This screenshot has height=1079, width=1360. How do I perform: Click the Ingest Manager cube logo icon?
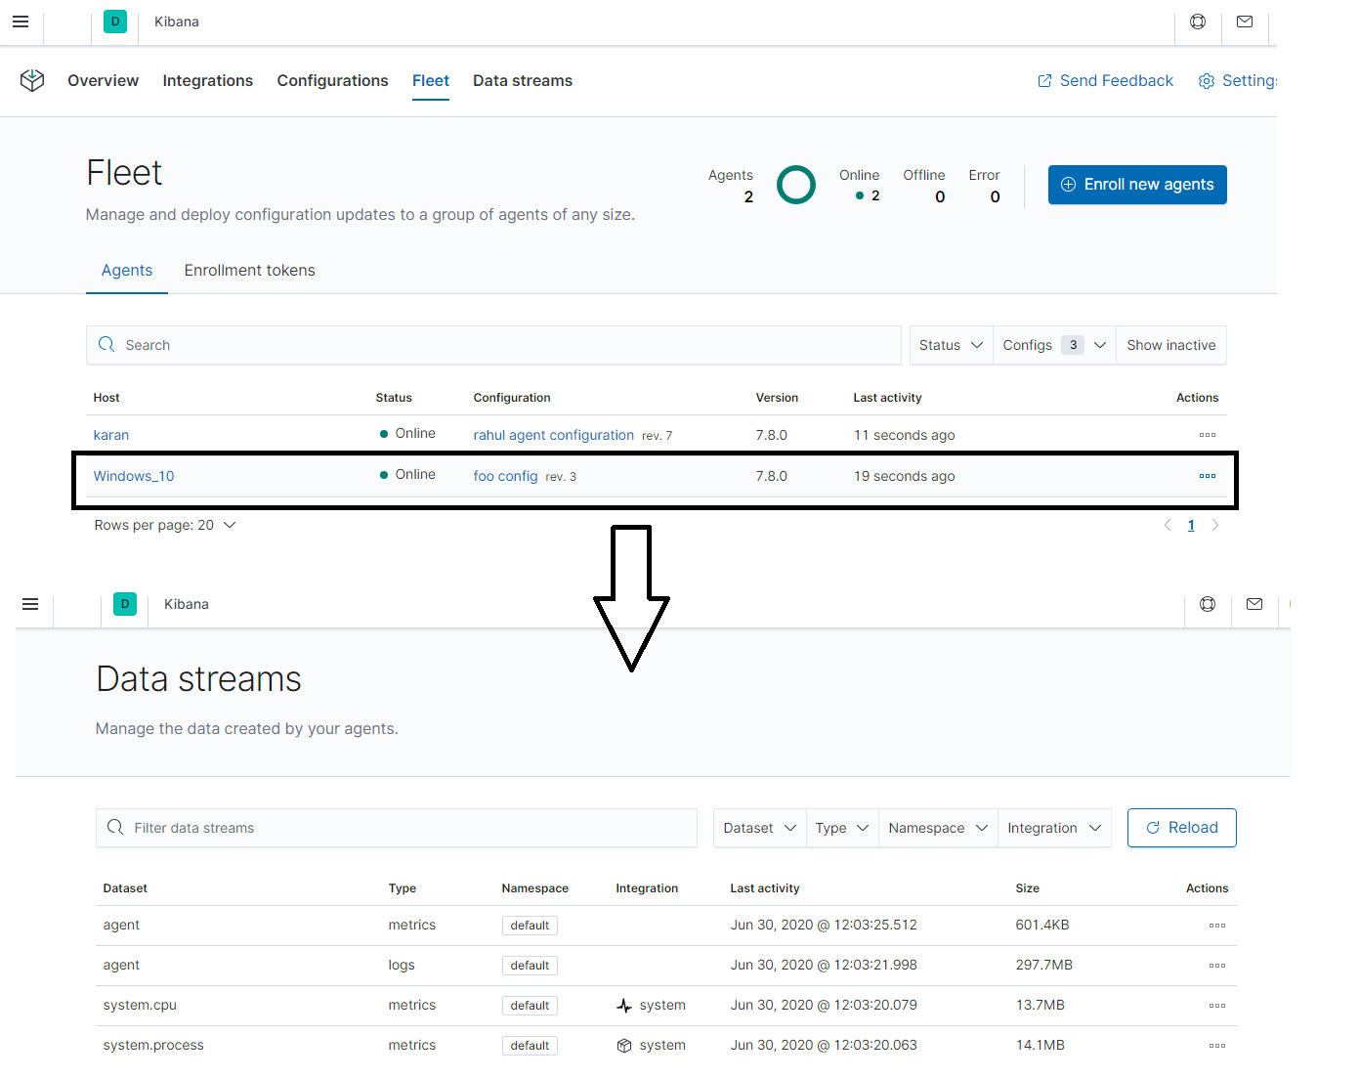coord(32,80)
